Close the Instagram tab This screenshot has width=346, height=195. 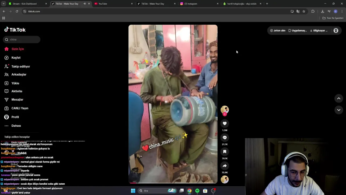pyautogui.click(x=218, y=4)
